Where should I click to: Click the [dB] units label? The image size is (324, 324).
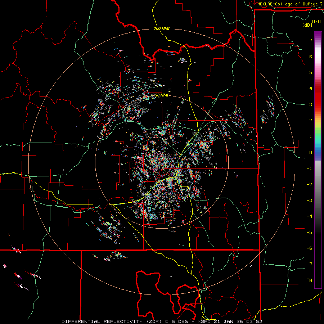(x=307, y=25)
